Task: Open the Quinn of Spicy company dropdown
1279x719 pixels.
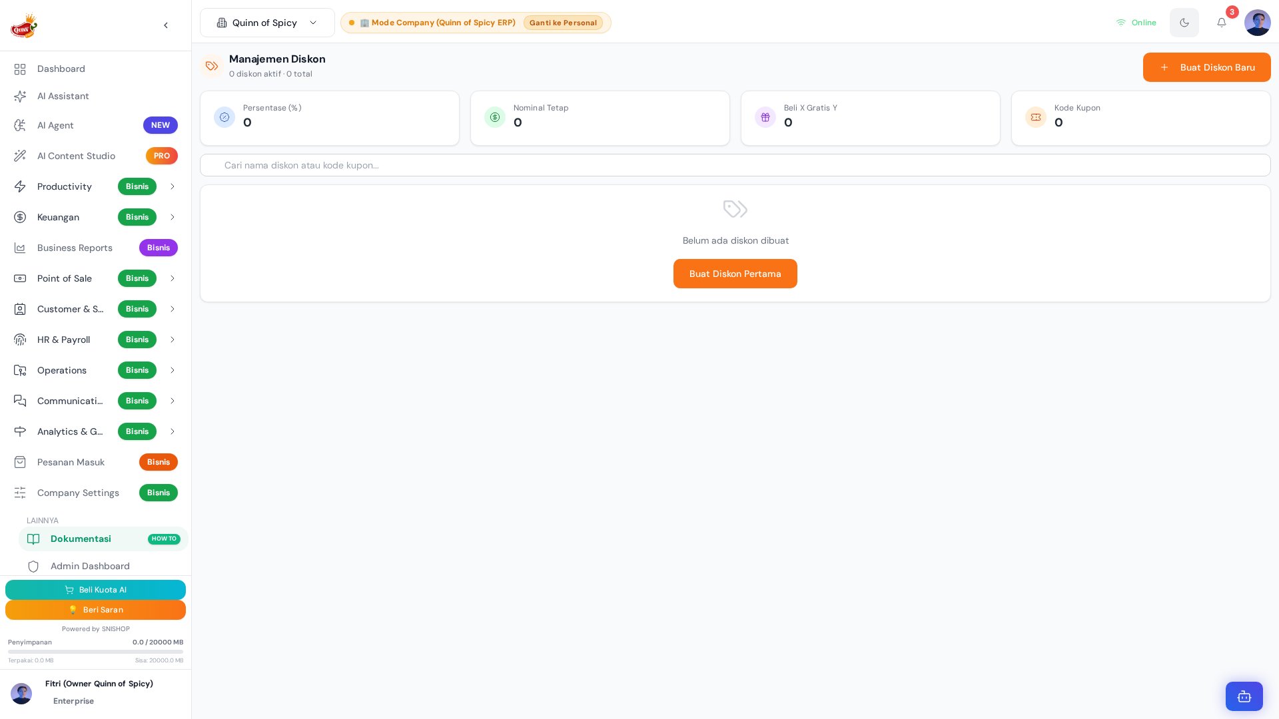Action: (267, 23)
